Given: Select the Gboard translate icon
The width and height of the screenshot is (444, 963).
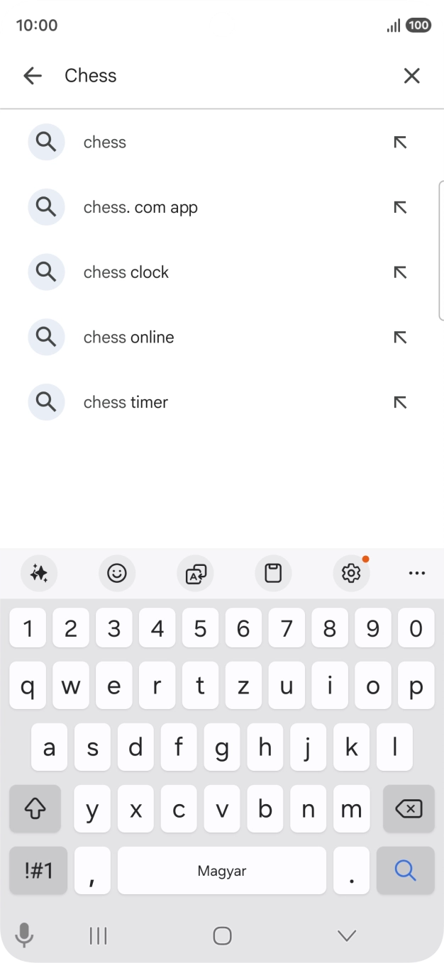Looking at the screenshot, I should click(x=195, y=573).
